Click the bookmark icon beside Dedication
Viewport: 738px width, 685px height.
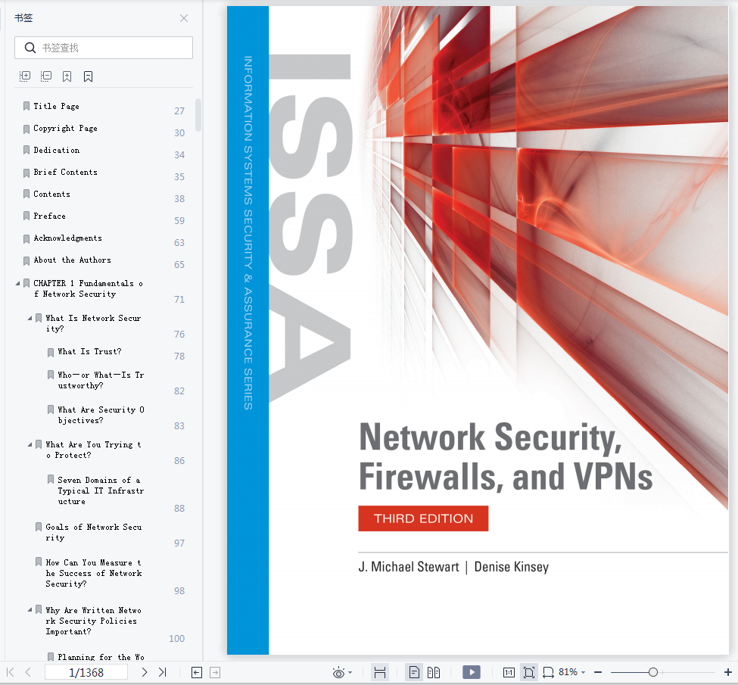click(26, 150)
